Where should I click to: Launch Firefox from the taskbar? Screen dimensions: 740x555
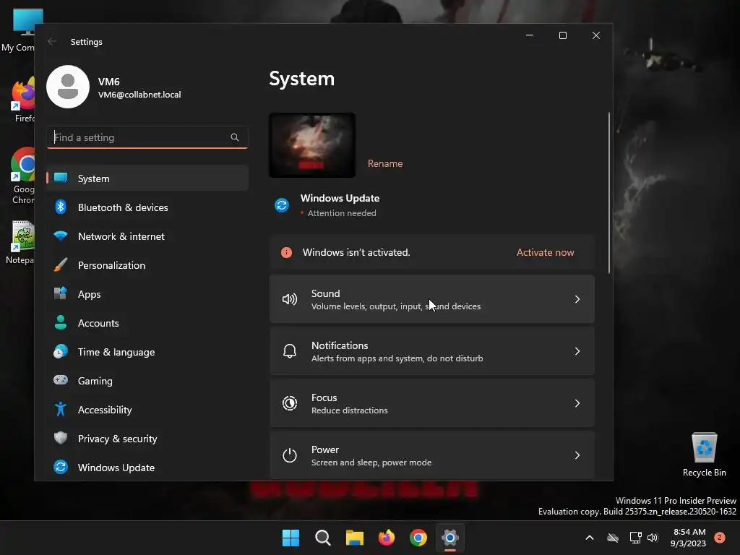pyautogui.click(x=387, y=538)
